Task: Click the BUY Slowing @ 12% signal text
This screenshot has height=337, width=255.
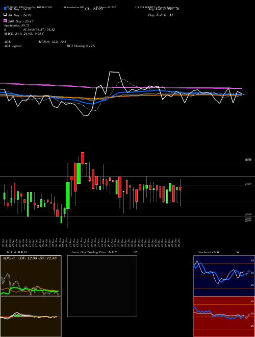Action: point(81,46)
